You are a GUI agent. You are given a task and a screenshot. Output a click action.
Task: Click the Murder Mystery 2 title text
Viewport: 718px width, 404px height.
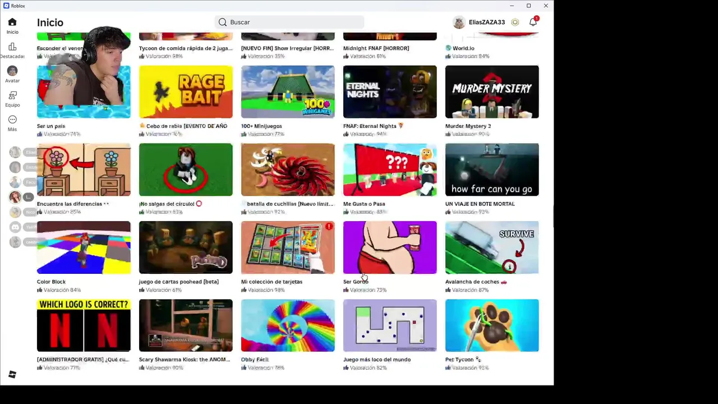(x=468, y=126)
